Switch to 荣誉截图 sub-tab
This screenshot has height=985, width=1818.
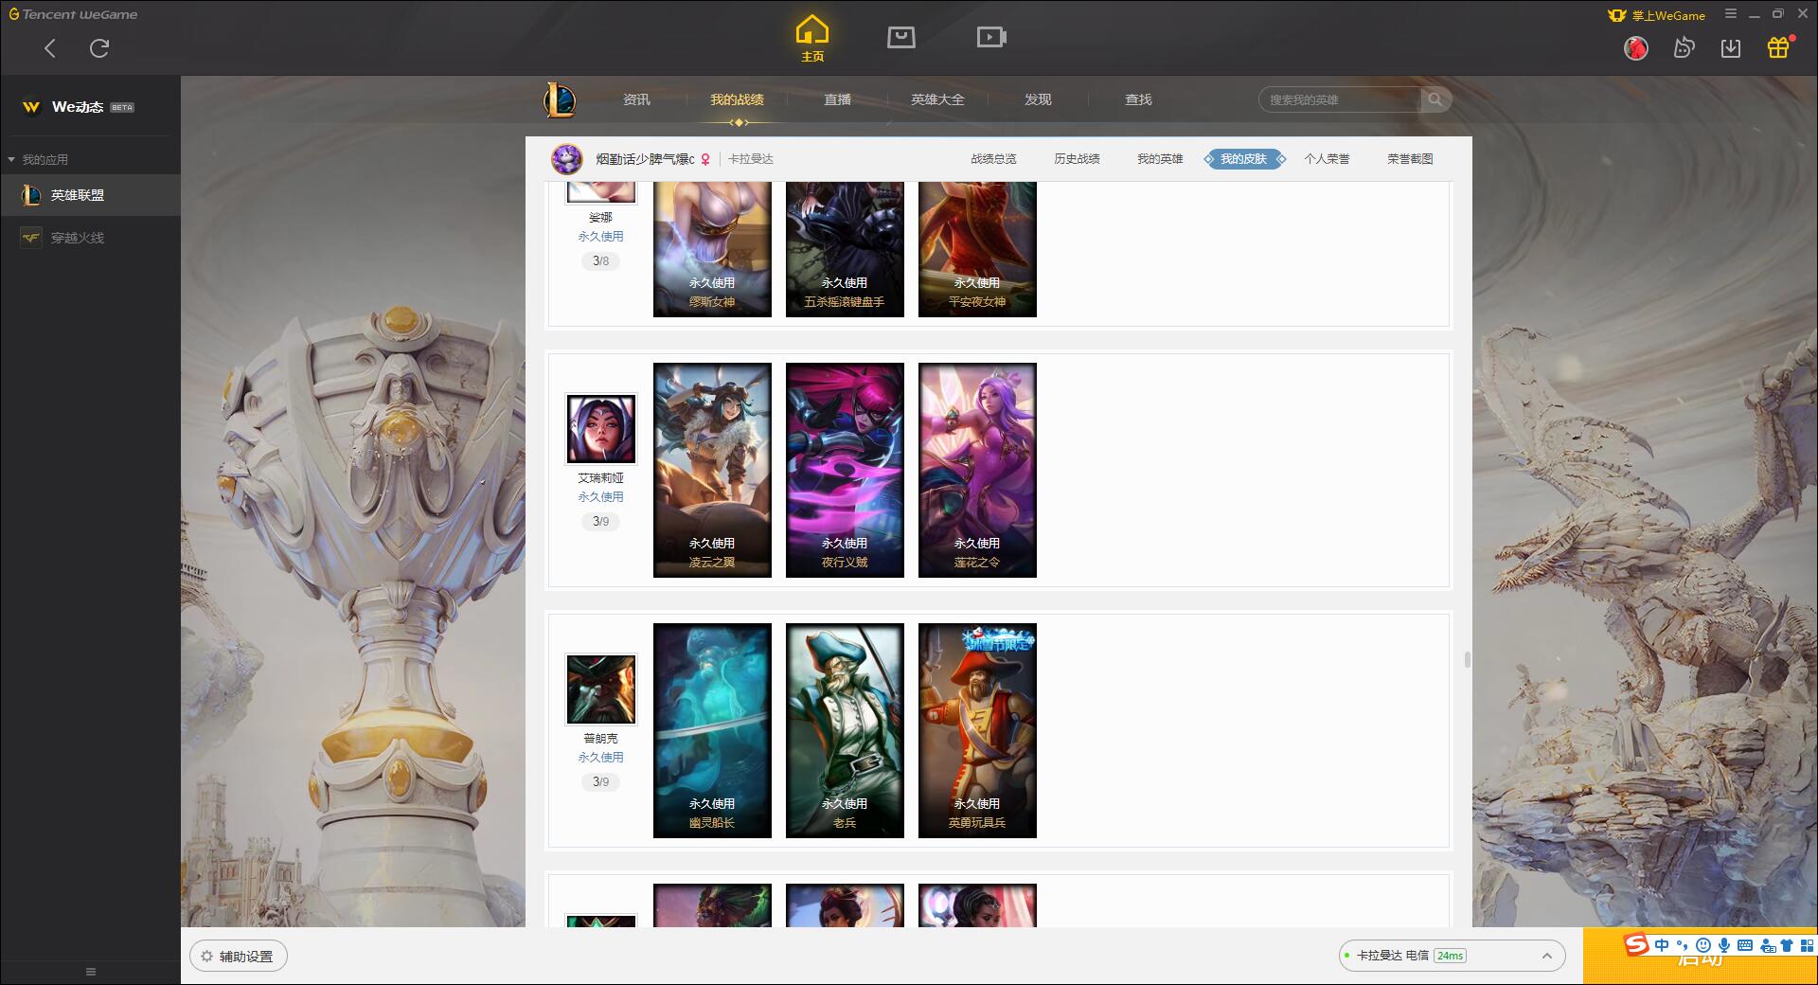(x=1410, y=159)
